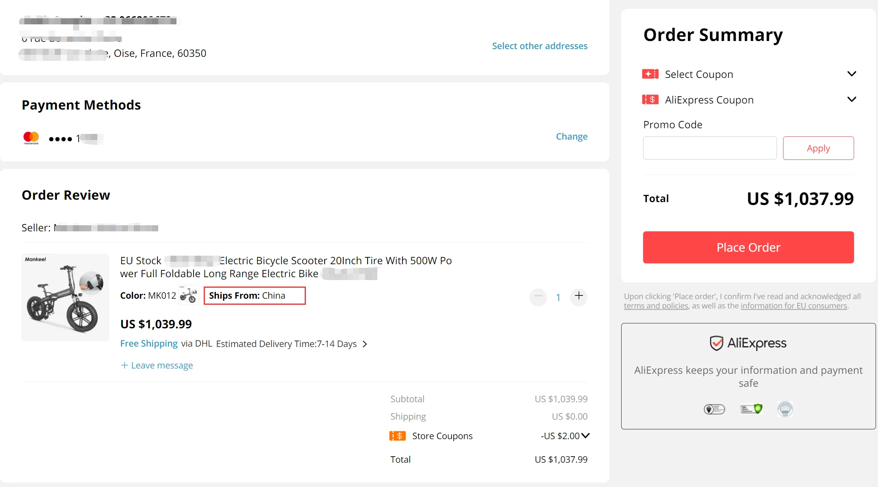Click the SSL secure connection badge
The height and width of the screenshot is (487, 878).
(751, 409)
